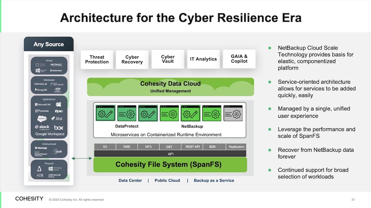
Task: Click the 'NetBackup Cloud Scale Technology' bullet
Action: 316,58
